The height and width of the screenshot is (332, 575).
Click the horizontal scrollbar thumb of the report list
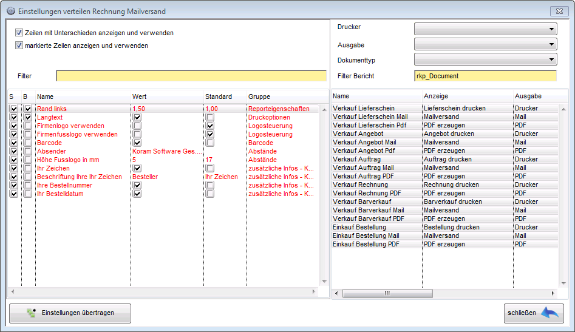pos(387,294)
